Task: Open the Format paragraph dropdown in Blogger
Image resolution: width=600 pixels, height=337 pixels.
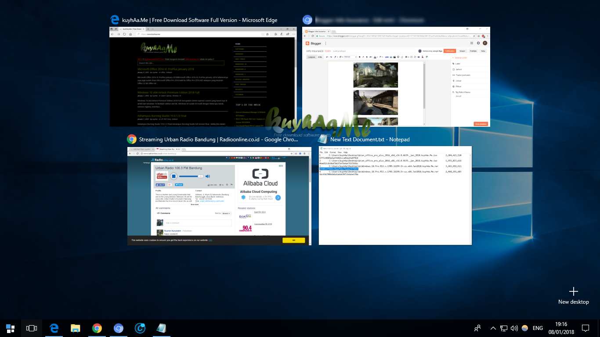Action: (350, 57)
